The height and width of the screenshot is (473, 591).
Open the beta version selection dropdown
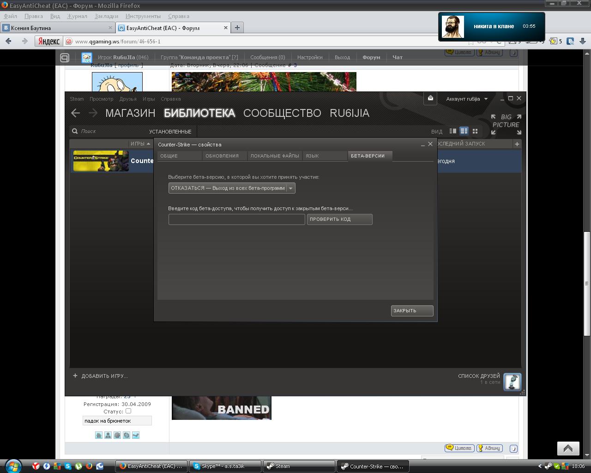tap(232, 188)
